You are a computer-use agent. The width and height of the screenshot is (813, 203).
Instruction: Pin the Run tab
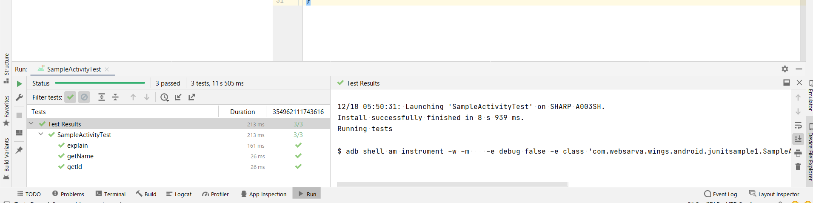coord(19,150)
